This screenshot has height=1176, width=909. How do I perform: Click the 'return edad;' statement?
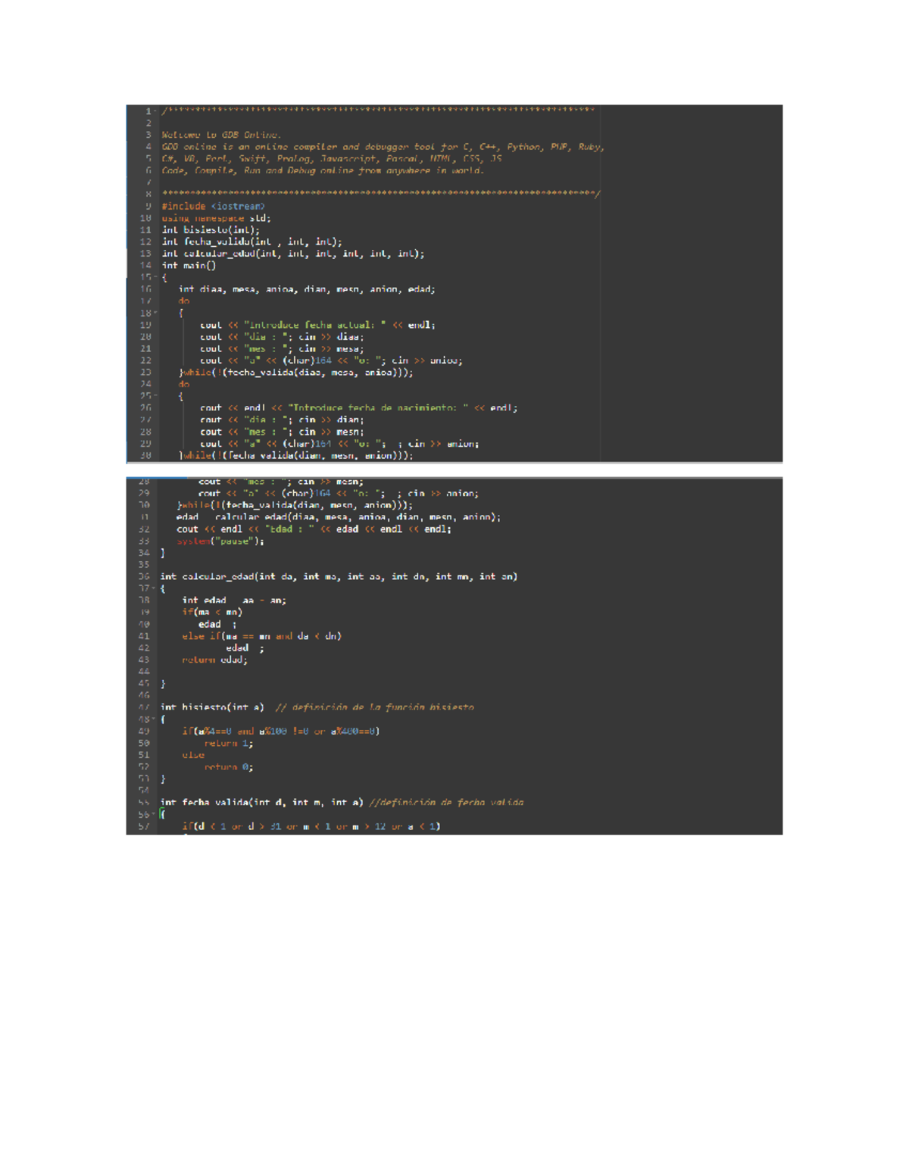point(214,660)
